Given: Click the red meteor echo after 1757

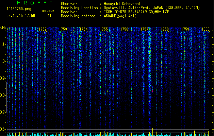Looking at the screenshot, I should 153,91.
